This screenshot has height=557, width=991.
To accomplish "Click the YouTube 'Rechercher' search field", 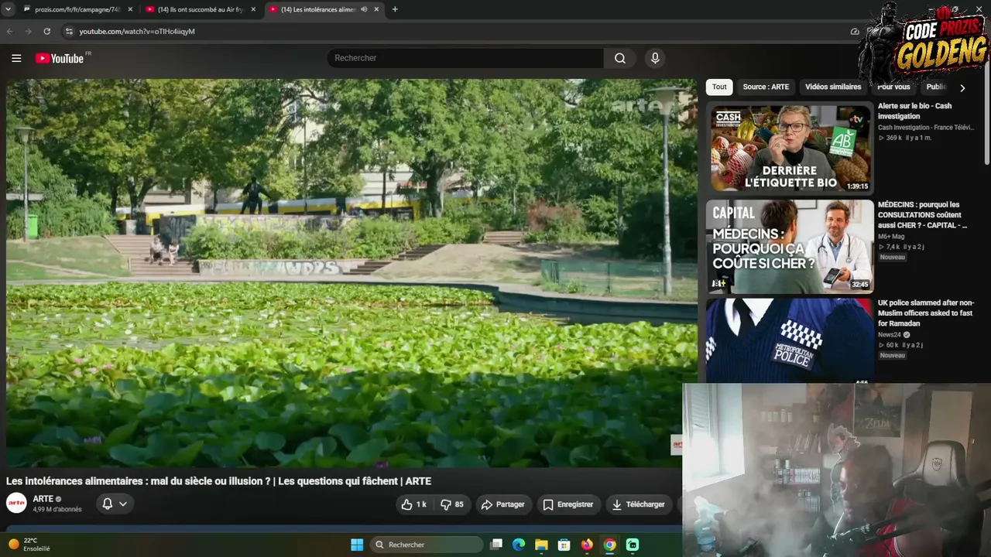I will tap(466, 58).
